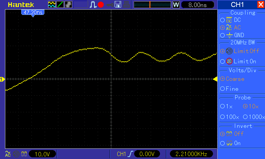The width and height of the screenshot is (265, 159).
Task: Select bandwidth Limit Off option
Action: click(x=222, y=51)
